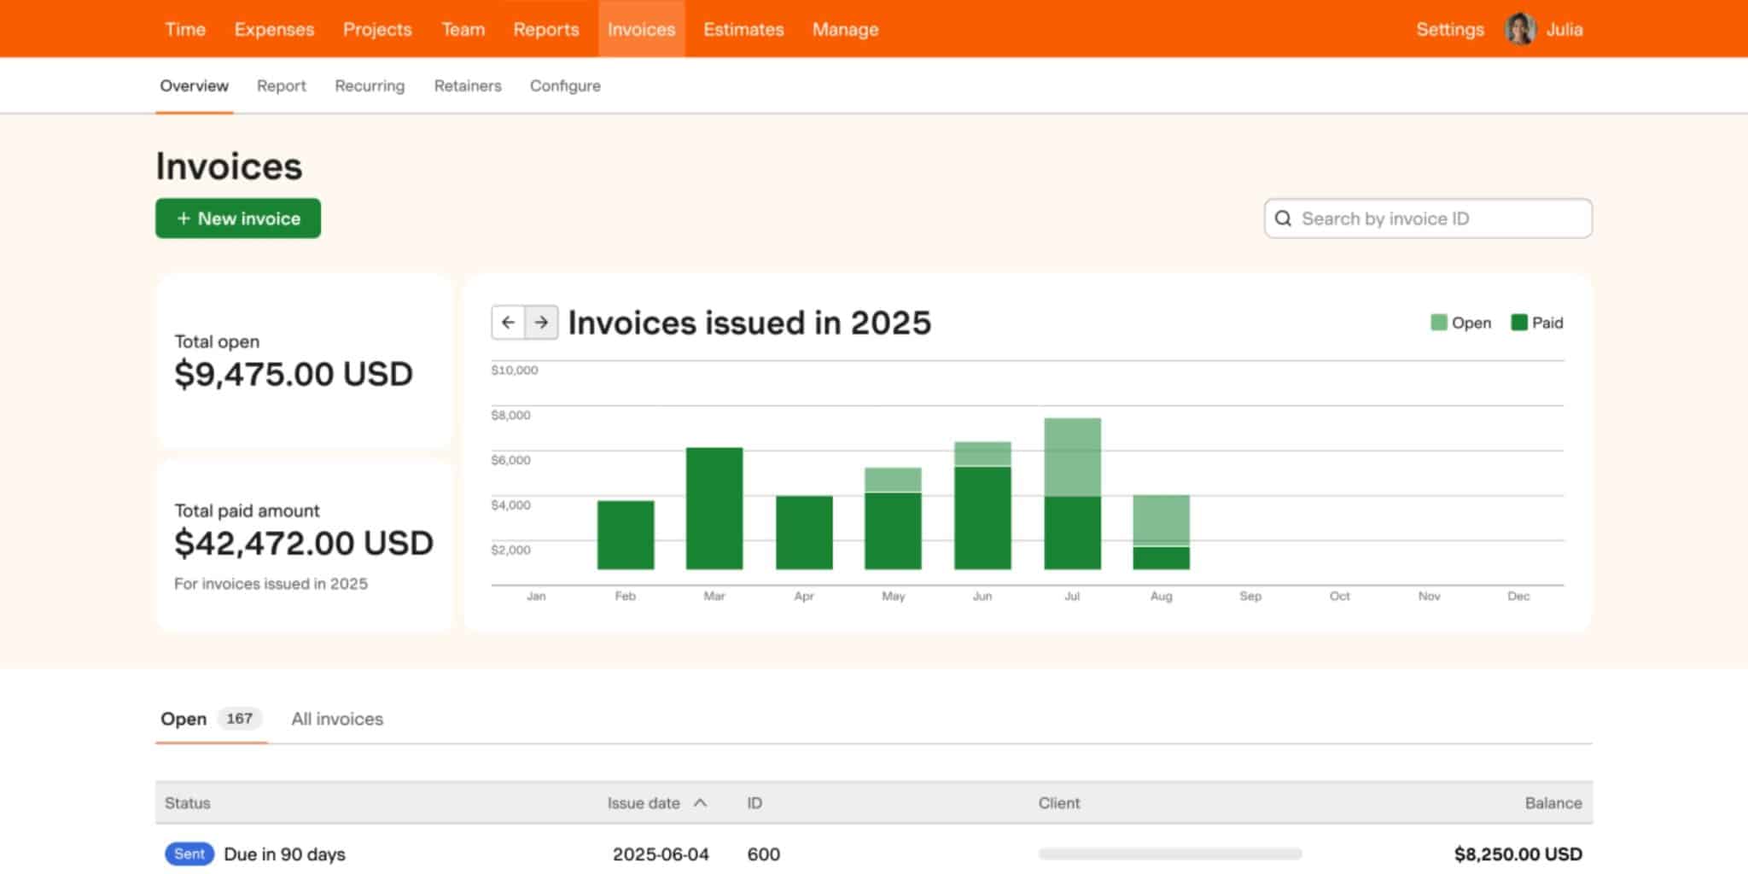Open Settings in the top bar

pos(1449,29)
